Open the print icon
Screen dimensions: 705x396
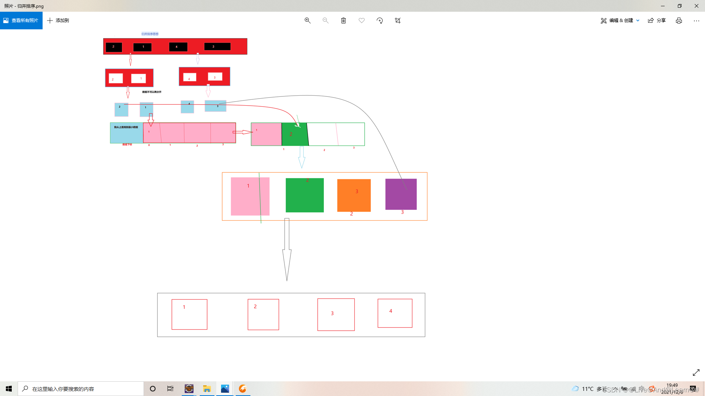(679, 21)
